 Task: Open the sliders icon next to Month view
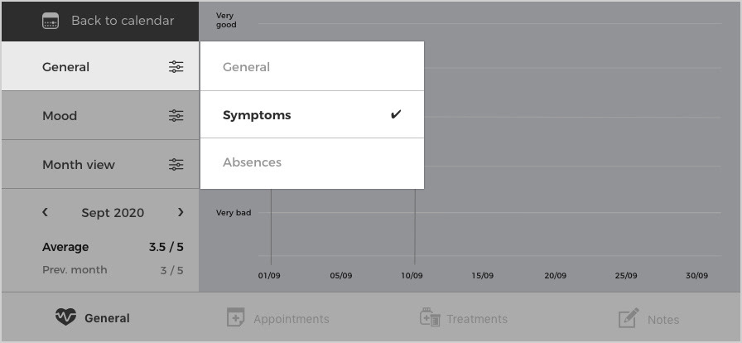pyautogui.click(x=176, y=164)
